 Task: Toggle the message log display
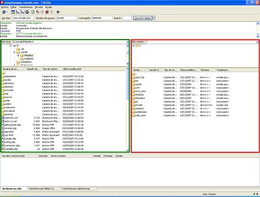coord(13,12)
